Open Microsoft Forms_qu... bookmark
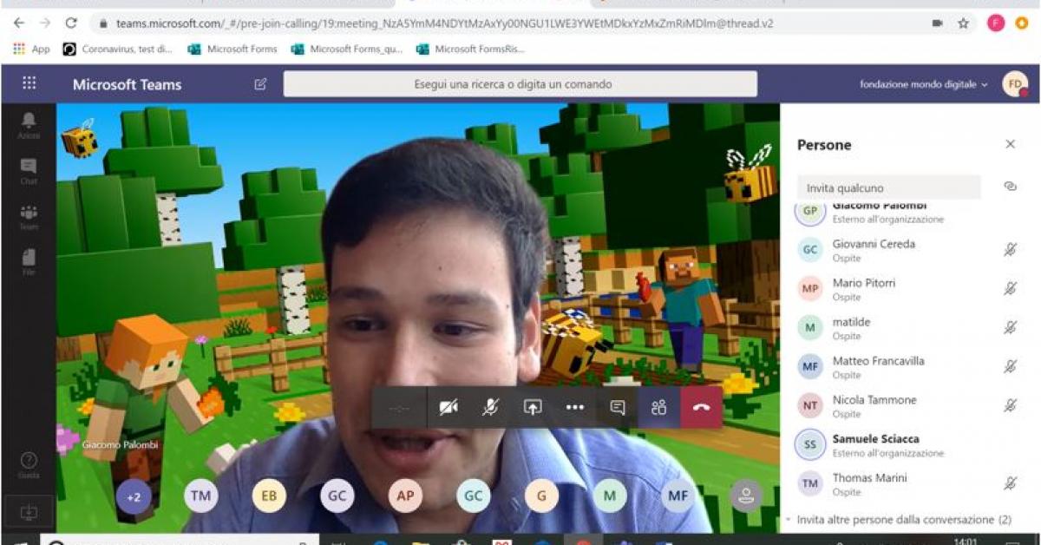 click(x=347, y=49)
